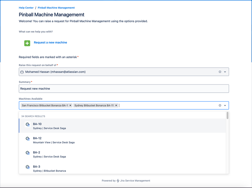Screen dimensions: 252x188
Task: Click the Jira Service Management lightning logo
Action: click(118, 181)
